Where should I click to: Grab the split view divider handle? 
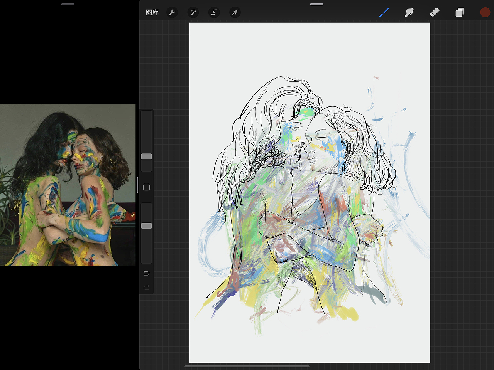137,185
